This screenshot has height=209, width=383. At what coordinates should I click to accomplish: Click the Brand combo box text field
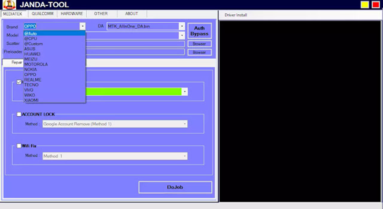[x=51, y=26]
